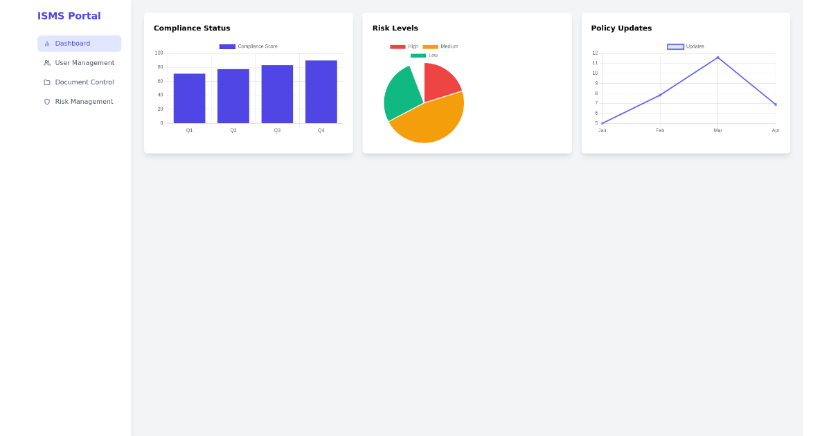
Task: Expand the Dashboard sidebar entry
Action: (71, 43)
